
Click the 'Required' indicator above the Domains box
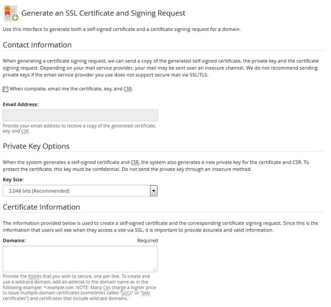click(147, 240)
